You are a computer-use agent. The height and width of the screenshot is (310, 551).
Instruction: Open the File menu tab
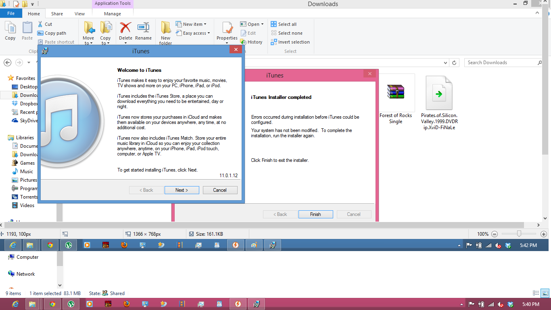[11, 13]
